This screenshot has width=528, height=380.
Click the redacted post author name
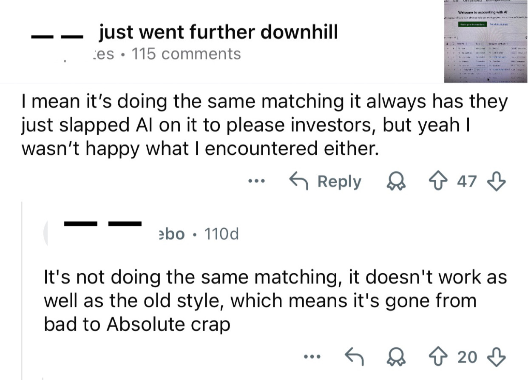tap(57, 35)
